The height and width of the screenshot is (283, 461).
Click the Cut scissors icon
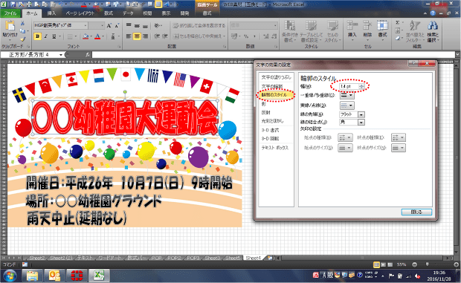22,24
